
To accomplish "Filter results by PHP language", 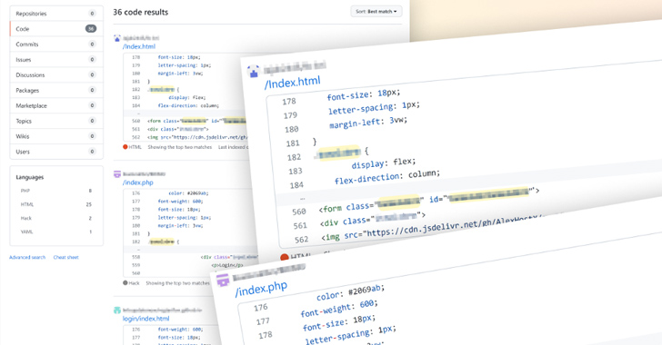I will pyautogui.click(x=56, y=191).
